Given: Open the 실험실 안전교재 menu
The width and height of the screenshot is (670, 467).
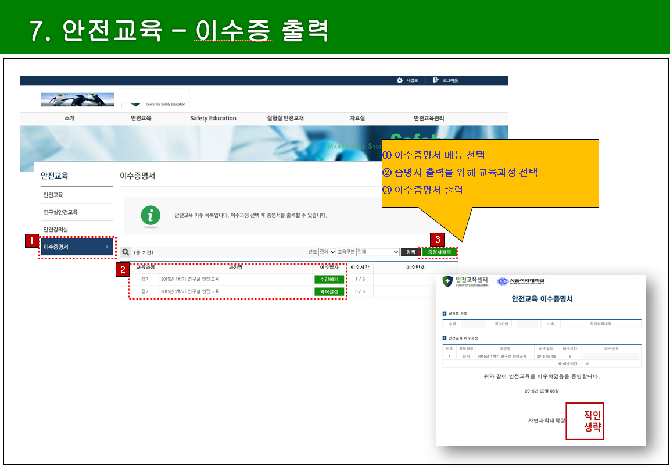Looking at the screenshot, I should click(x=285, y=119).
